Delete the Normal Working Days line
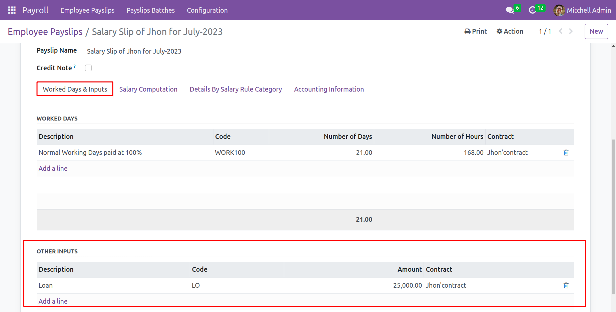This screenshot has width=616, height=312. pos(566,153)
